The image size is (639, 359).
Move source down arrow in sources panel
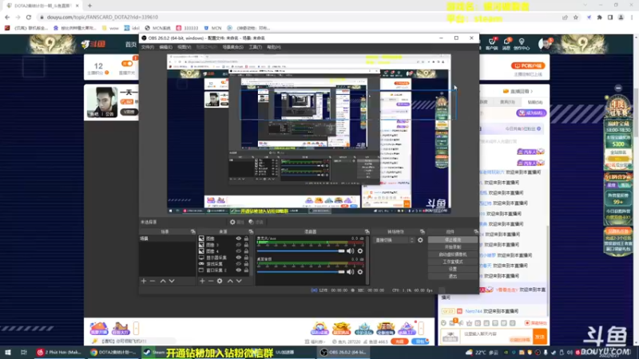click(239, 281)
